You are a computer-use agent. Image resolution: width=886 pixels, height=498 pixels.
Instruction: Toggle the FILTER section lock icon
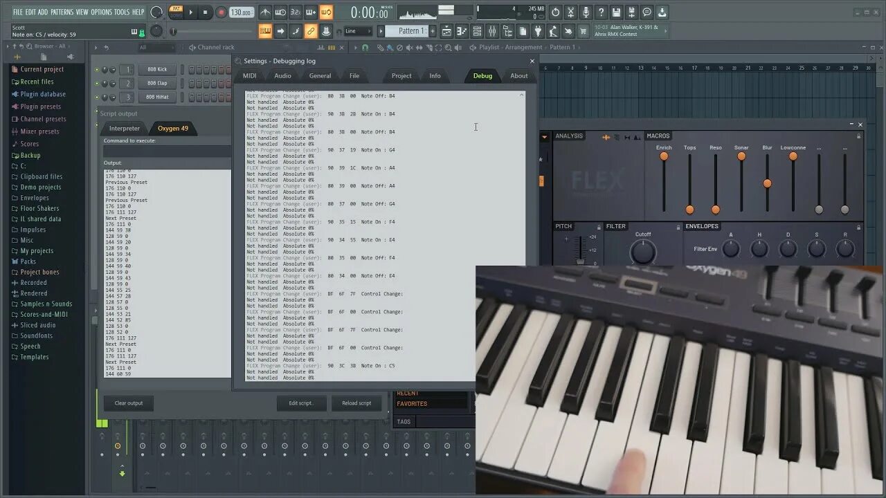tap(679, 226)
